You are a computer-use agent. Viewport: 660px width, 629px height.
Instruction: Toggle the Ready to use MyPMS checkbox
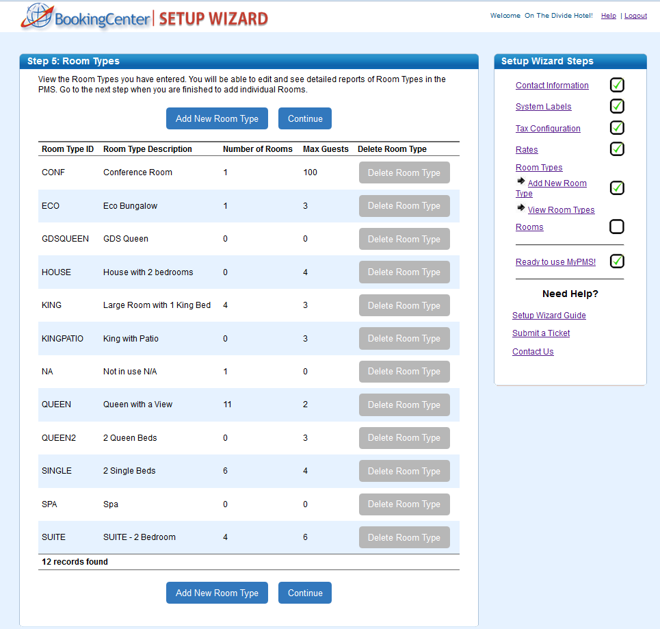pos(617,261)
